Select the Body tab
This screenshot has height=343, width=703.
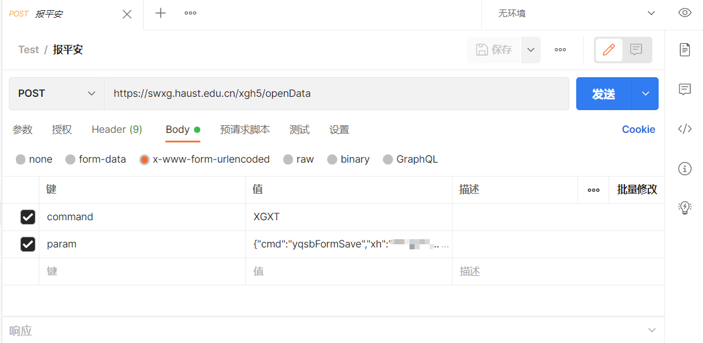183,130
